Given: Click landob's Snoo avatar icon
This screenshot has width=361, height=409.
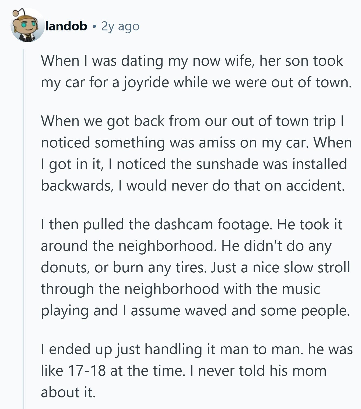Looking at the screenshot, I should click(27, 26).
